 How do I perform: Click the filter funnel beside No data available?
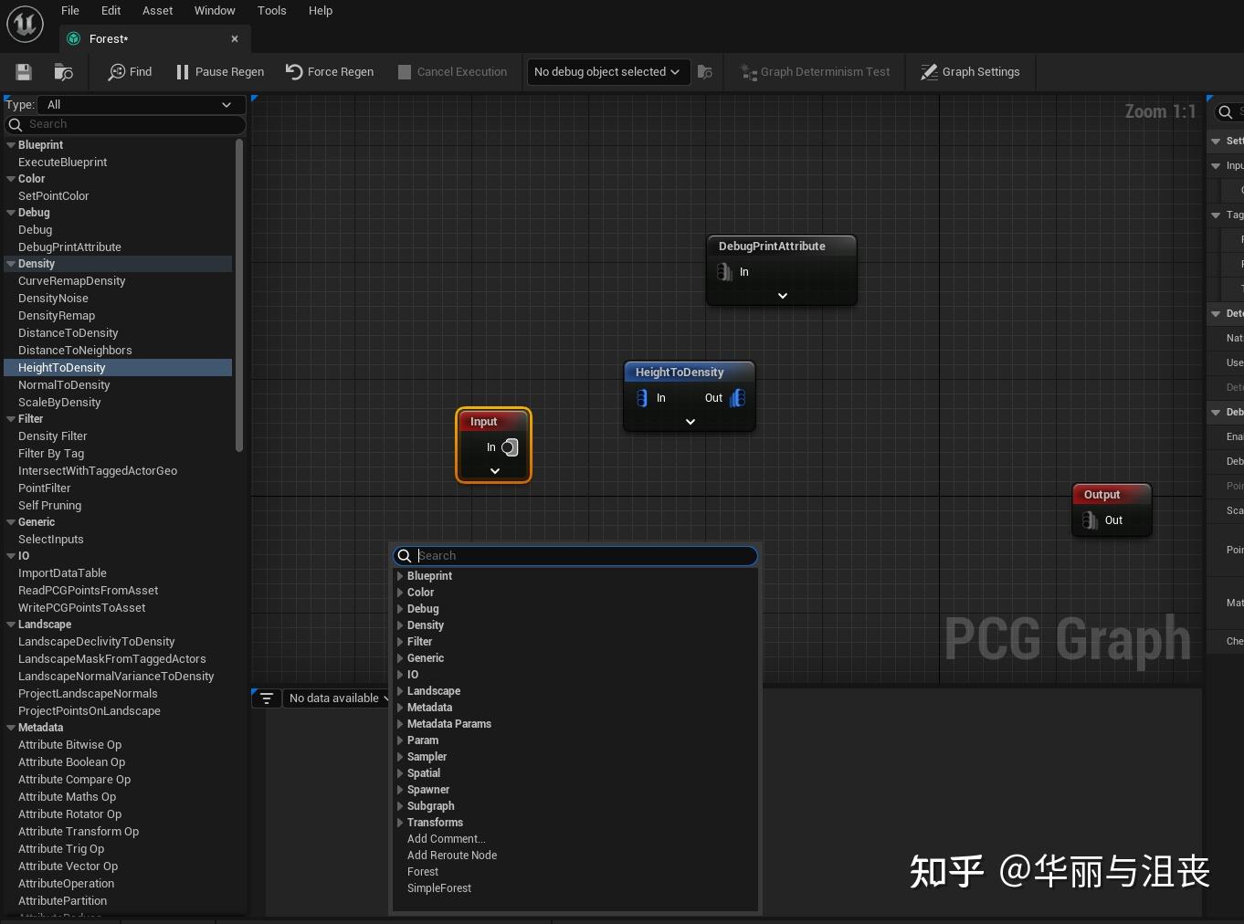click(x=266, y=698)
